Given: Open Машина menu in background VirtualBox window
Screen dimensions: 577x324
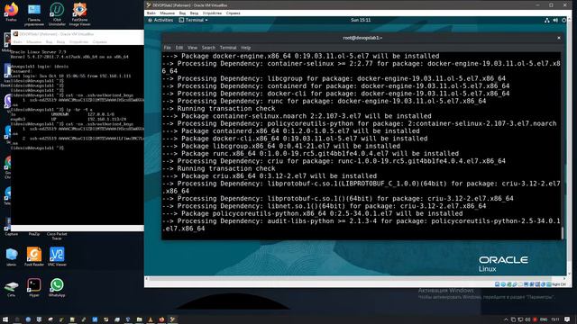Looking at the screenshot, I should tap(34, 42).
